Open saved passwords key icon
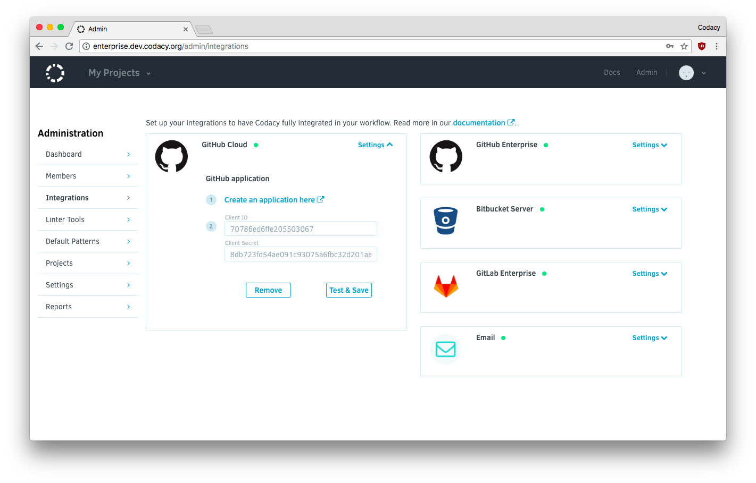756x483 pixels. coord(670,46)
